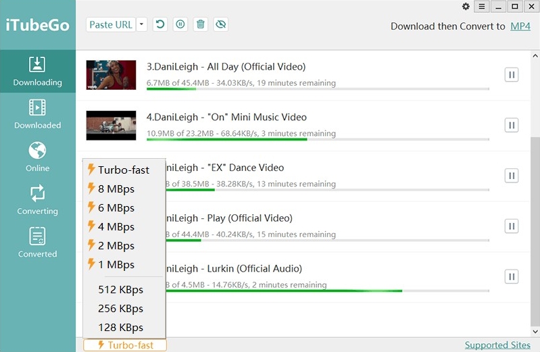Select 4 MBps speed limit
This screenshot has width=540, height=352.
124,226
